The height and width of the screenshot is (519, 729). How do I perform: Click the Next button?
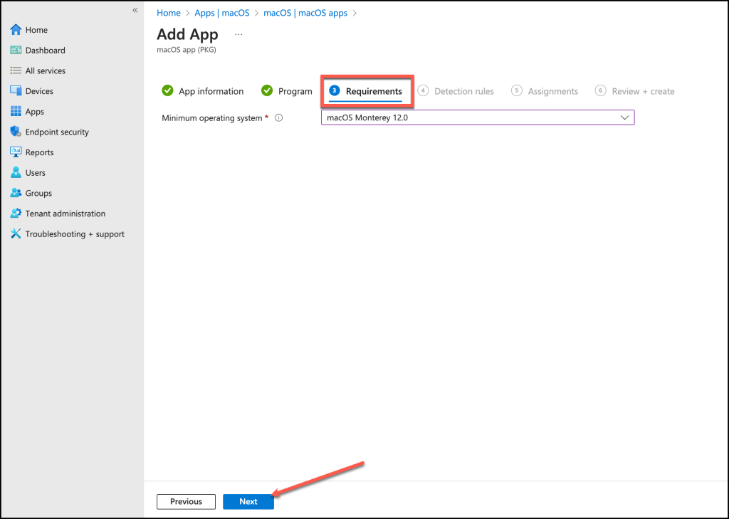[x=248, y=502]
